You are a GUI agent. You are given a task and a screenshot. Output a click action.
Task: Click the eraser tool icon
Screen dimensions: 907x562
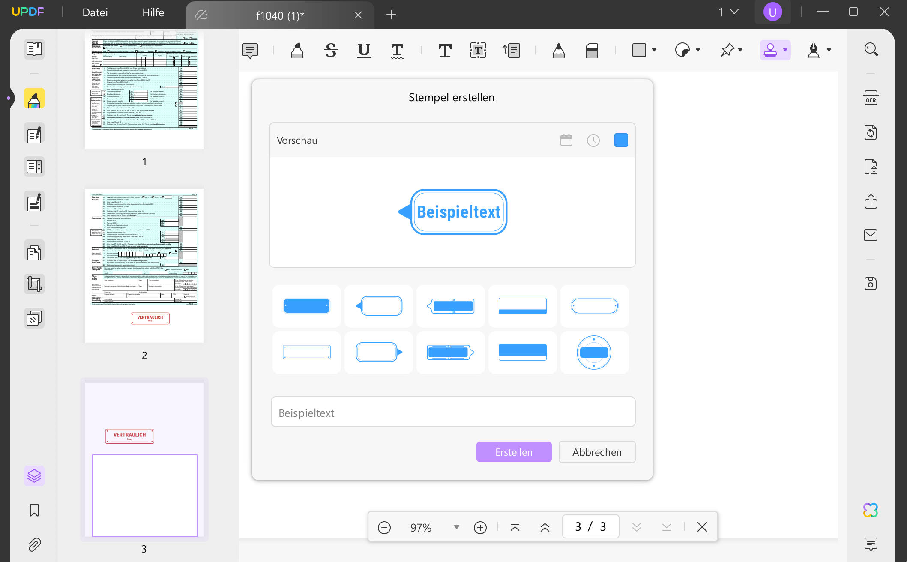[x=592, y=50]
